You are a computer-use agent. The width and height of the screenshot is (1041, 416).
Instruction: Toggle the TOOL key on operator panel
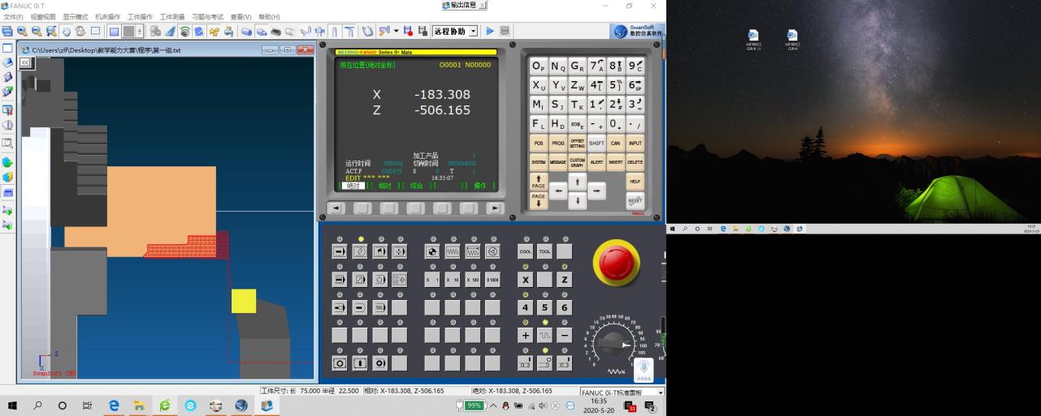click(x=544, y=251)
